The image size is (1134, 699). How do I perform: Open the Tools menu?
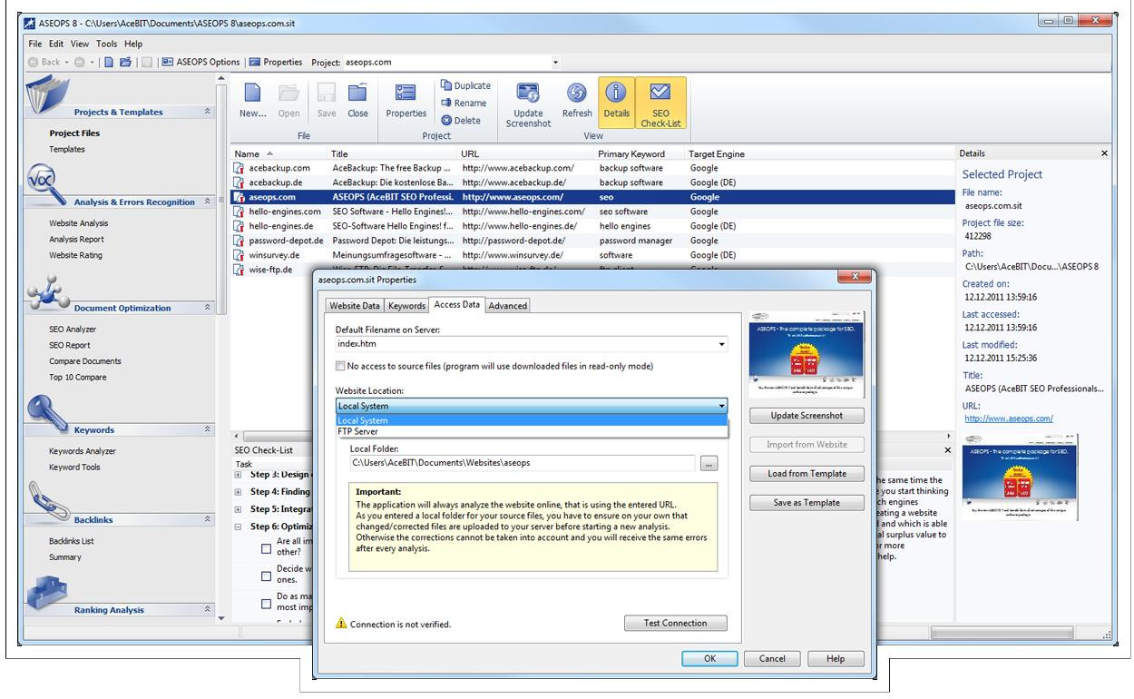point(109,43)
